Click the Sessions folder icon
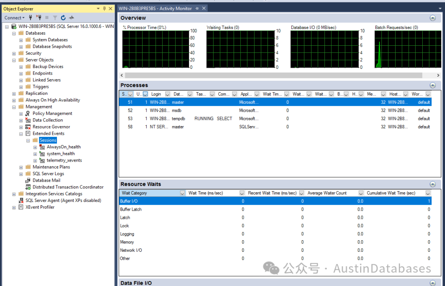 35,140
